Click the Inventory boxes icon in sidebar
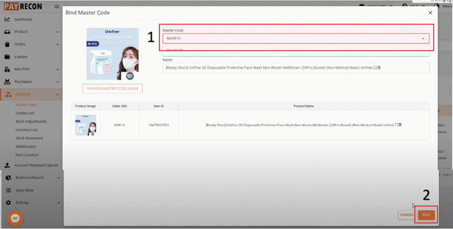453x229 pixels. [8, 95]
